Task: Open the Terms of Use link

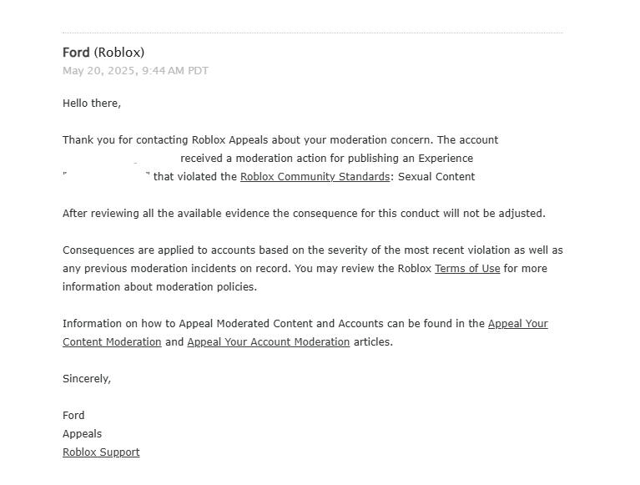Action: coord(467,269)
